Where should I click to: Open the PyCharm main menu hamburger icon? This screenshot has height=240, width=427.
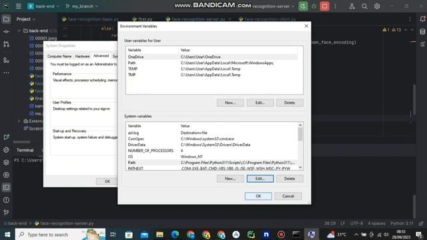click(18, 6)
